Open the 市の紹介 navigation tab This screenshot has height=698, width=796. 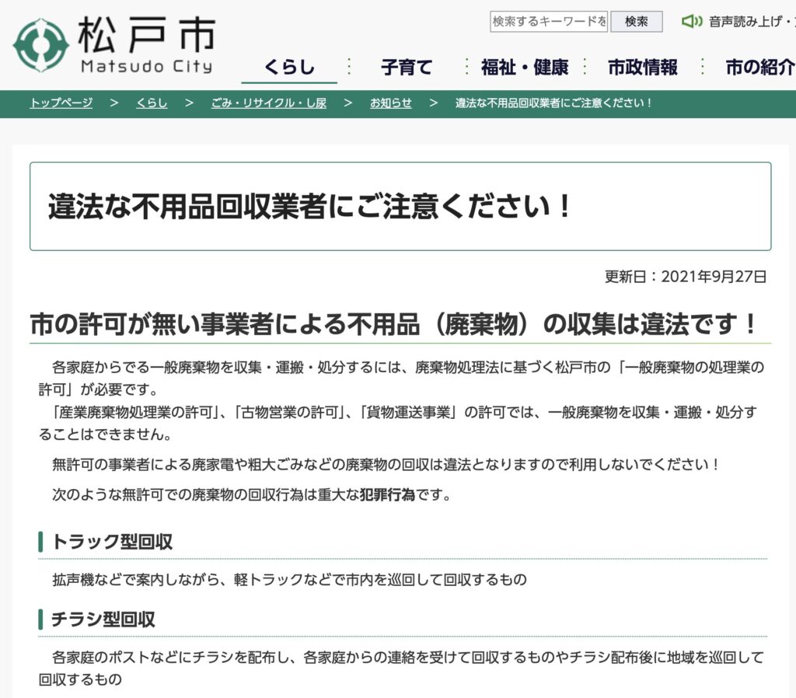pyautogui.click(x=759, y=67)
